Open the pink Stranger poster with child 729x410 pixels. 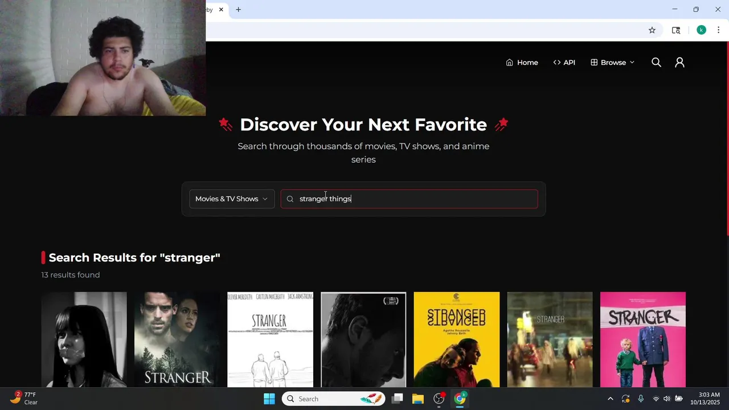click(643, 339)
